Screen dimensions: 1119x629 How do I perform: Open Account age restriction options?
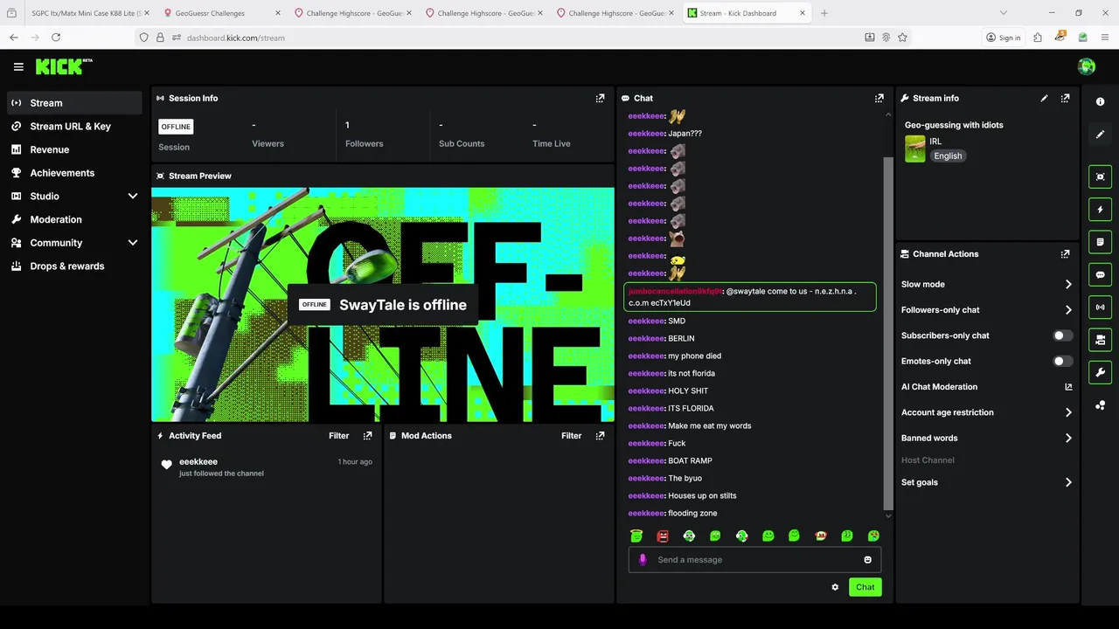pyautogui.click(x=1068, y=412)
